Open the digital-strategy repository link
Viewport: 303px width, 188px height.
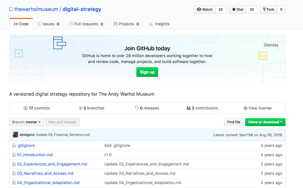pos(82,9)
